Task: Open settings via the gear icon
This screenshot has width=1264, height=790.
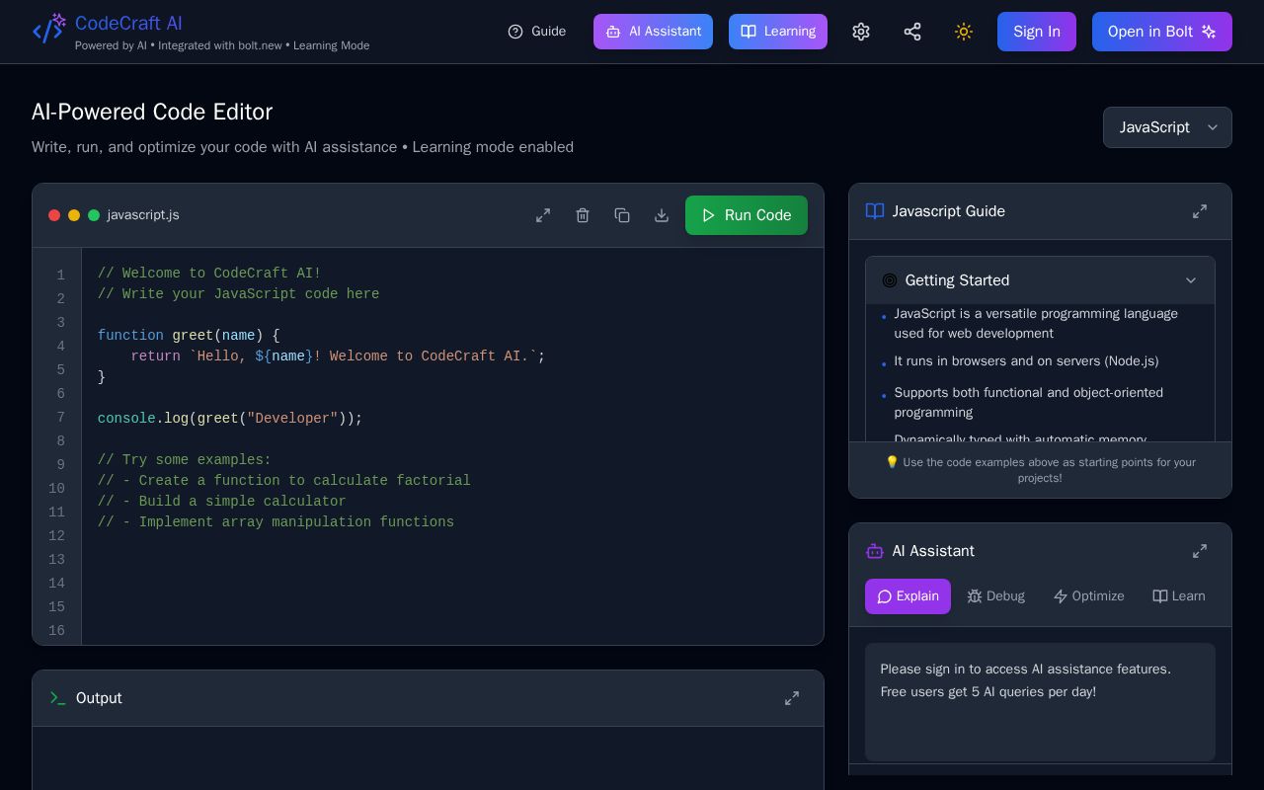Action: tap(861, 32)
